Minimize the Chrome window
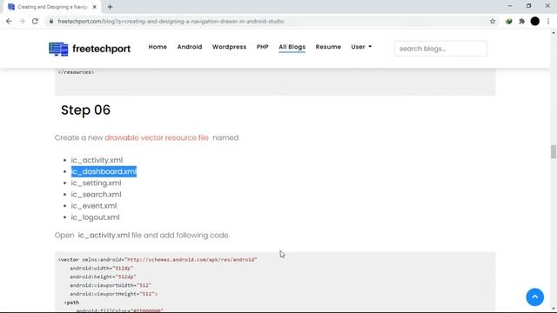Image resolution: width=557 pixels, height=313 pixels. coord(510,6)
